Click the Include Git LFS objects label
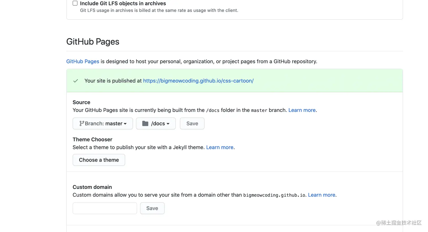This screenshot has width=428, height=232. coord(123,3)
